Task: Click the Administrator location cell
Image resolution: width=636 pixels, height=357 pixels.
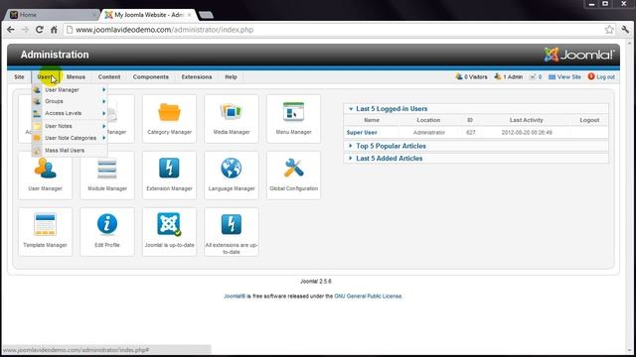Action: (x=429, y=132)
